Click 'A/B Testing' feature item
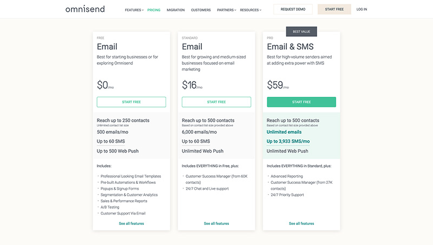The height and width of the screenshot is (245, 433). click(110, 207)
